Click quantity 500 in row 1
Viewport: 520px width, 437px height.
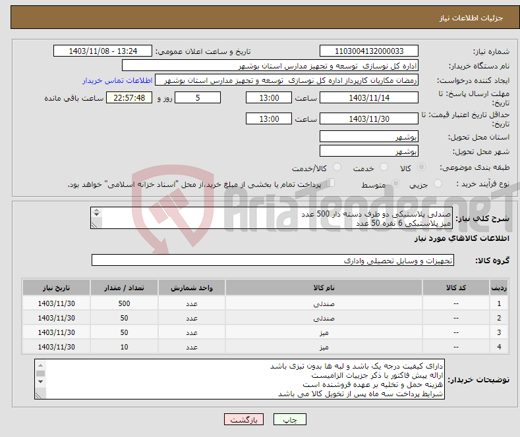124,303
